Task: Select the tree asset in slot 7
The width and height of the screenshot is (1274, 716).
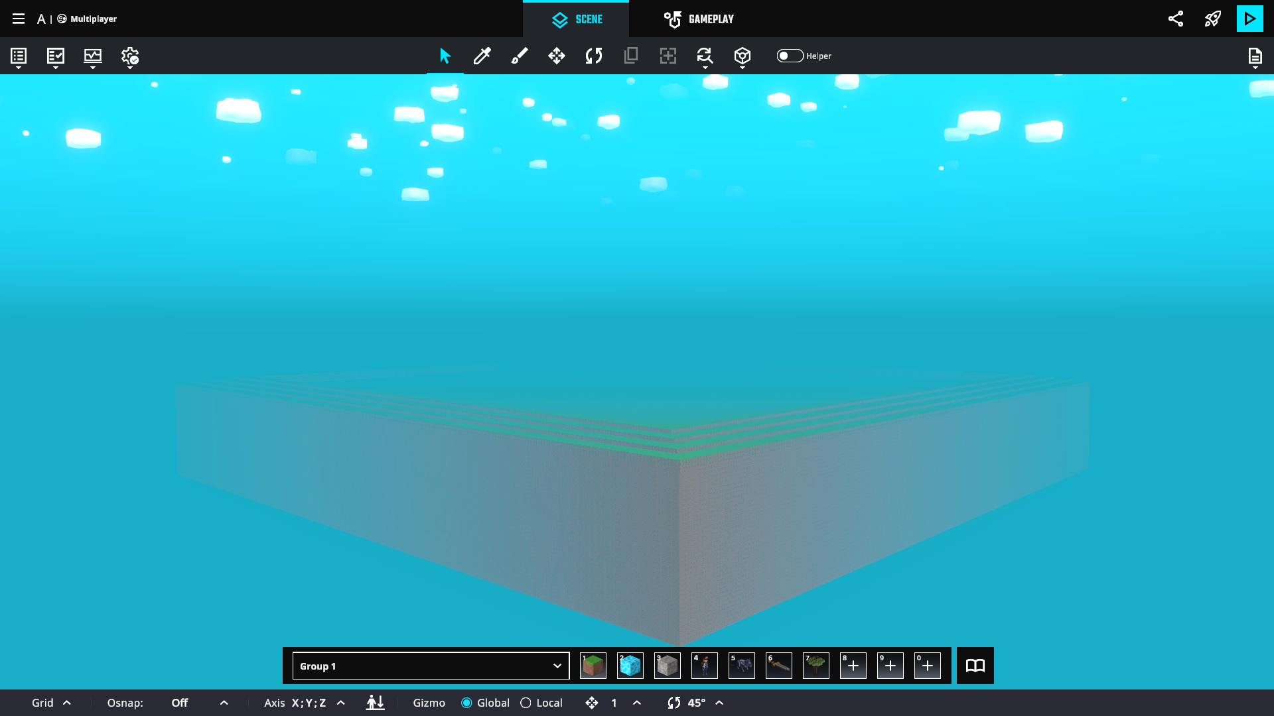Action: click(x=816, y=666)
